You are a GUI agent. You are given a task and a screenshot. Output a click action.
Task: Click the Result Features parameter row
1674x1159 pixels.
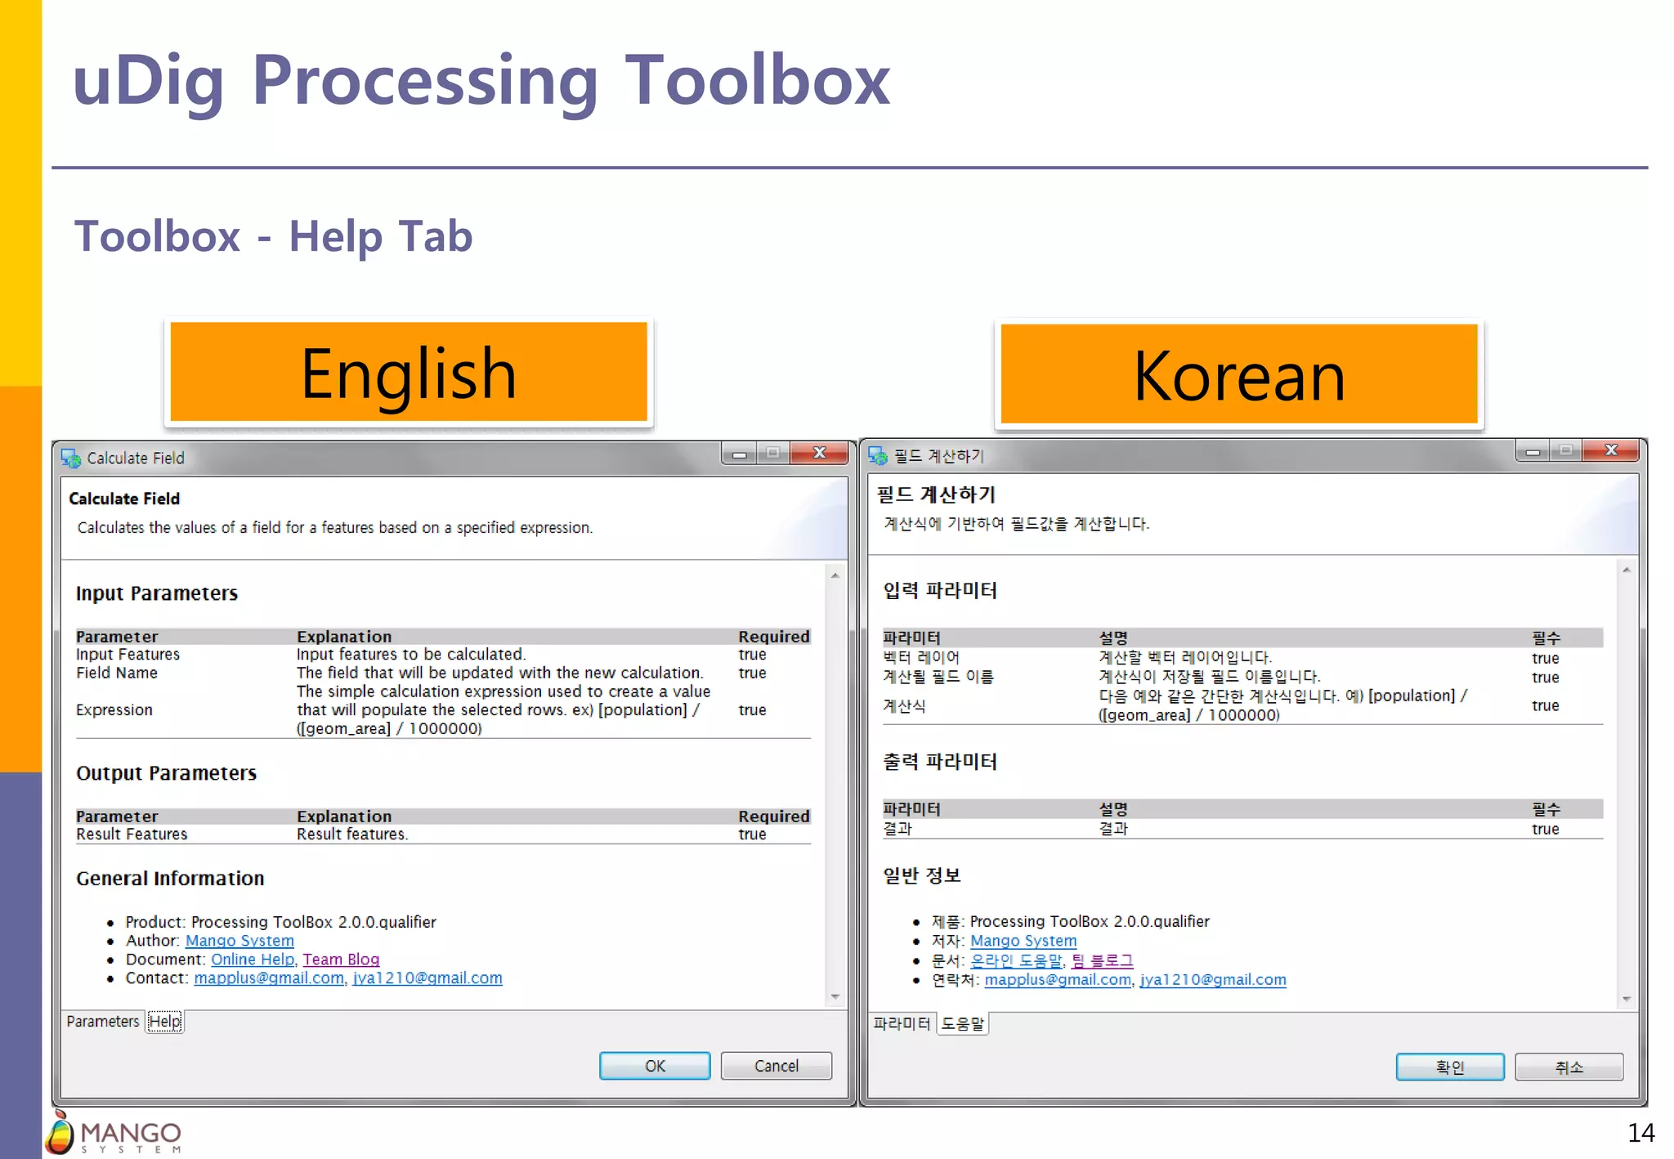tap(443, 835)
